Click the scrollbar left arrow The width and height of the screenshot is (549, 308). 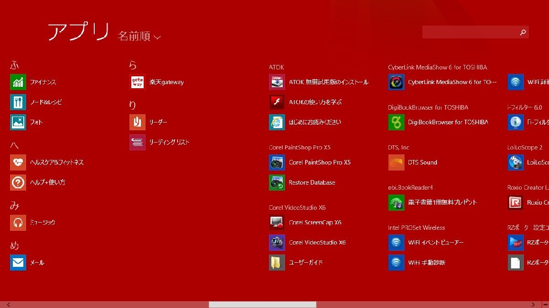click(8, 304)
